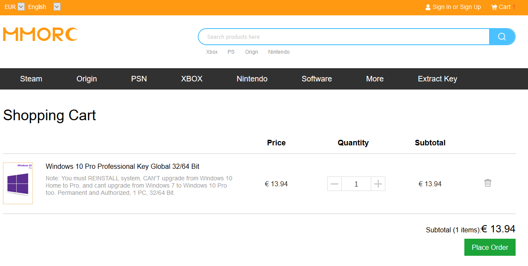Open the XBOX menu

tap(192, 79)
